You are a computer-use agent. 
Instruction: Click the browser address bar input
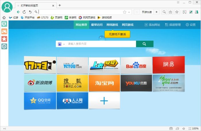(x=80, y=12)
